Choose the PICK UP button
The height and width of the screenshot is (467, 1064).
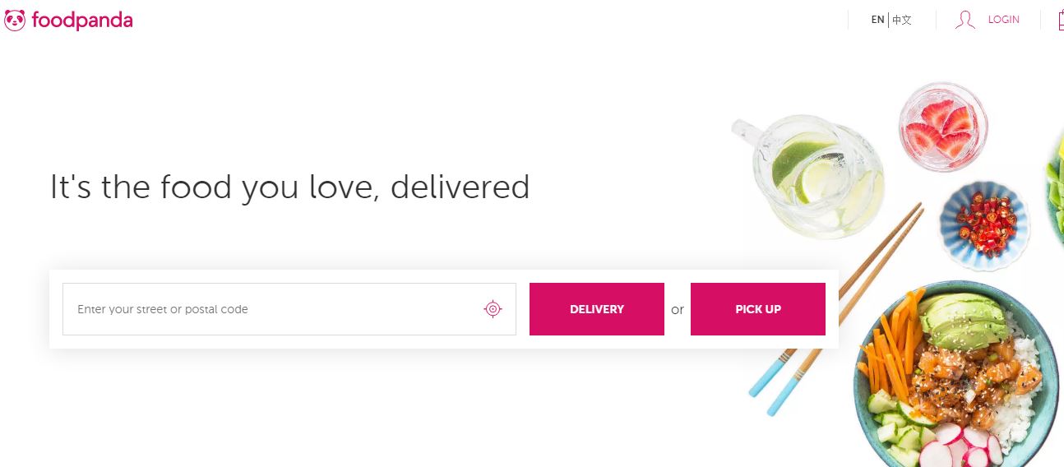pyautogui.click(x=758, y=309)
